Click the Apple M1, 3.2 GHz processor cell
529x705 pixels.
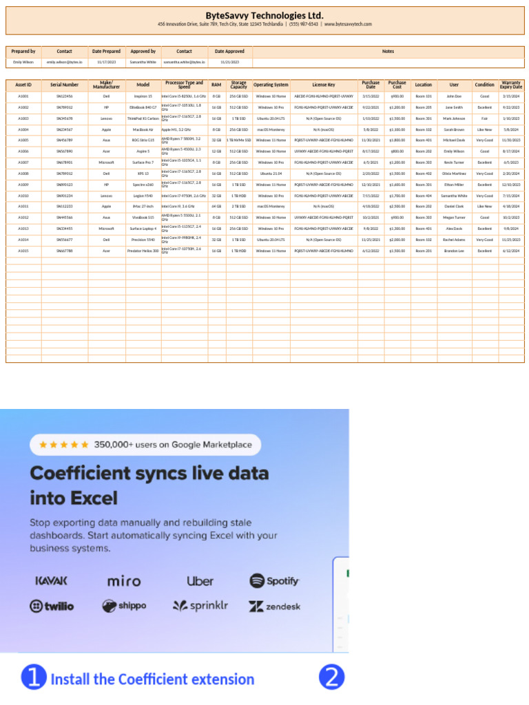[184, 129]
